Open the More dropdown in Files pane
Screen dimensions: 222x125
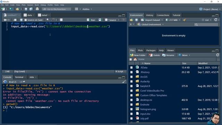coord(184,55)
